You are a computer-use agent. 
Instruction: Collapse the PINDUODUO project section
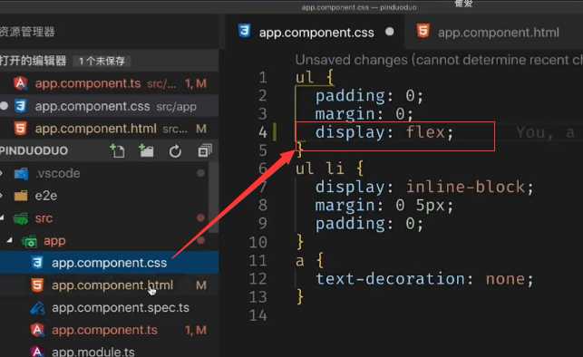pos(34,150)
